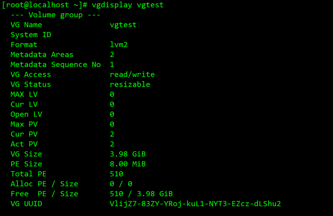This screenshot has width=333, height=216.
Task: Click the Format value lvm2
Action: (119, 45)
